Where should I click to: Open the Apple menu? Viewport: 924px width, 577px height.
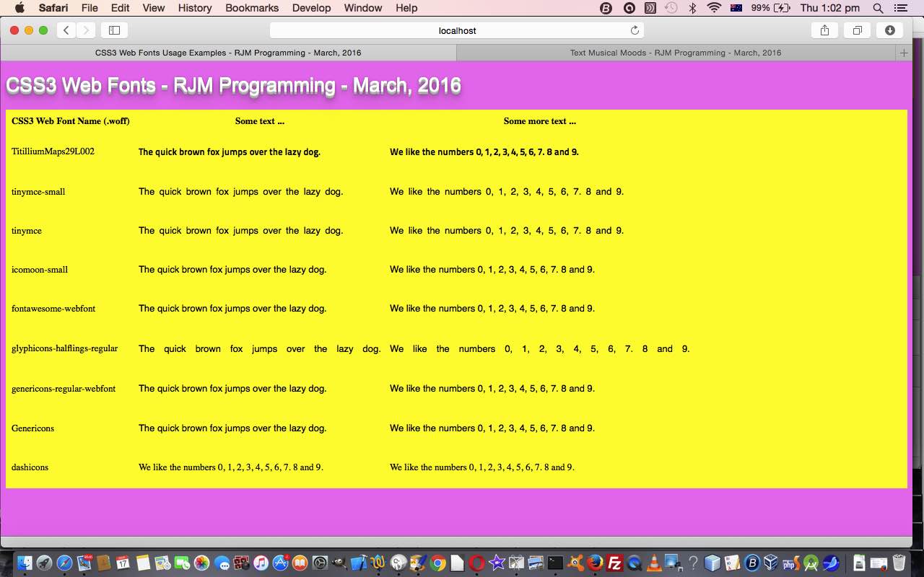19,8
